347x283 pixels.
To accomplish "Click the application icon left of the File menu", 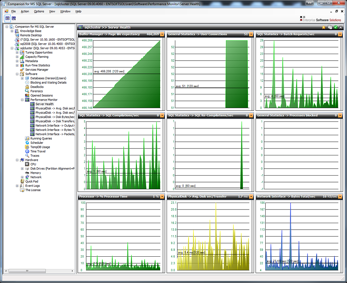I will tap(7, 11).
